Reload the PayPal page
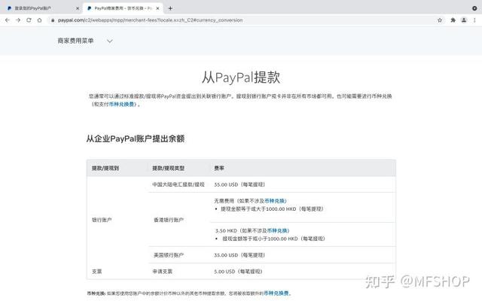482x301 pixels. (x=29, y=20)
